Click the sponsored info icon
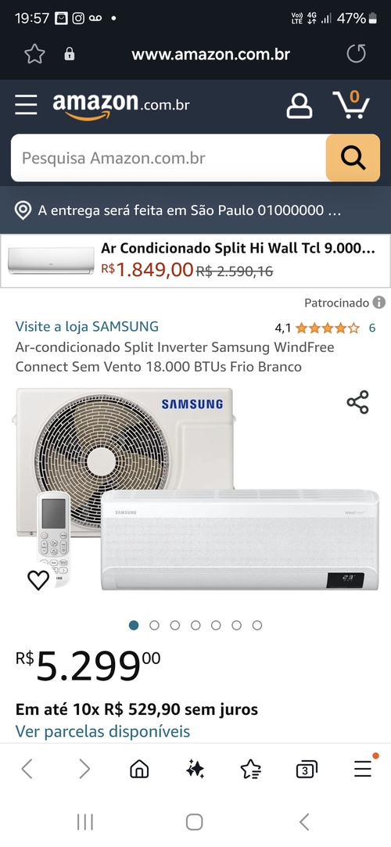391x847 pixels. (x=379, y=303)
